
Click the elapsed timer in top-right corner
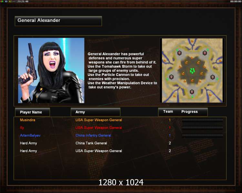coord(236,1)
